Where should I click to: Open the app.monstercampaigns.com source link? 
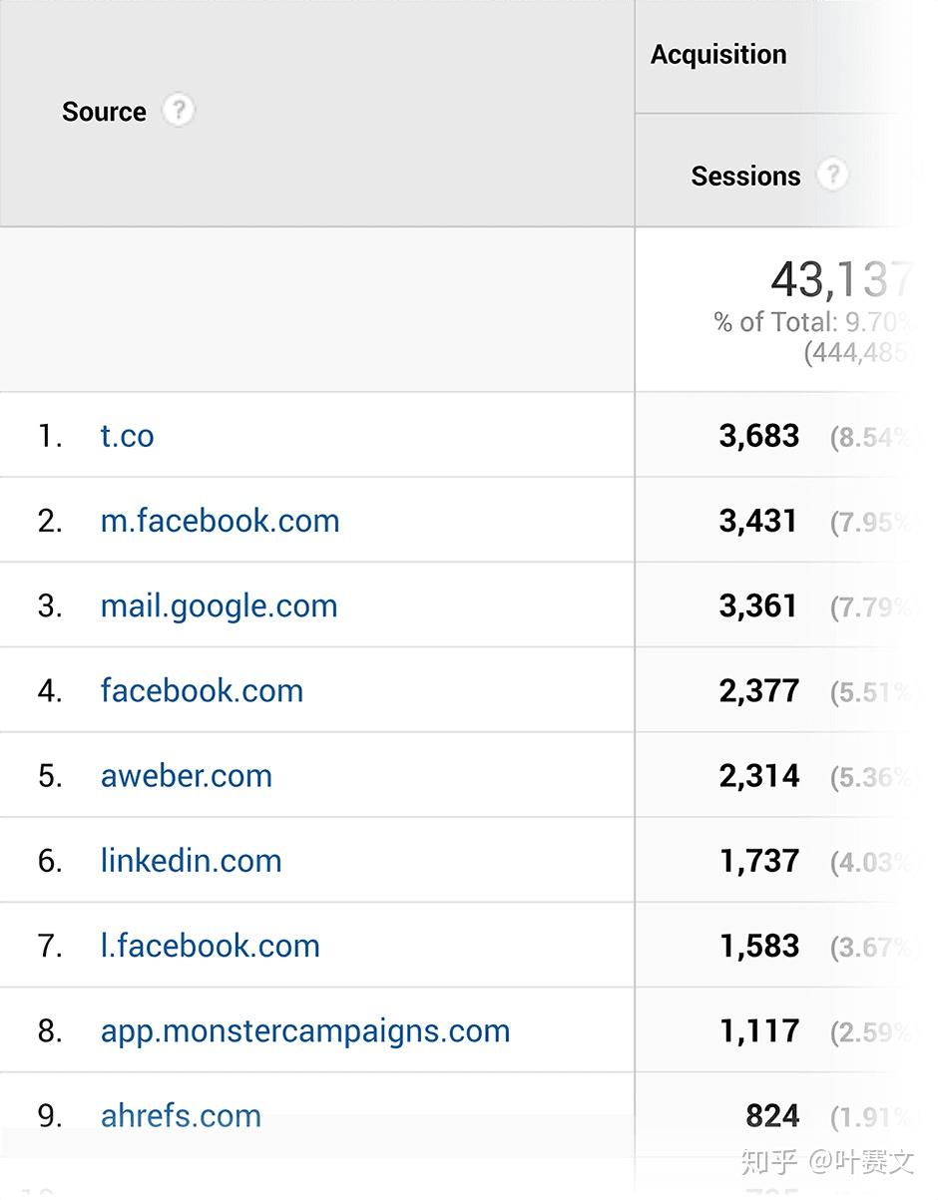[304, 1030]
